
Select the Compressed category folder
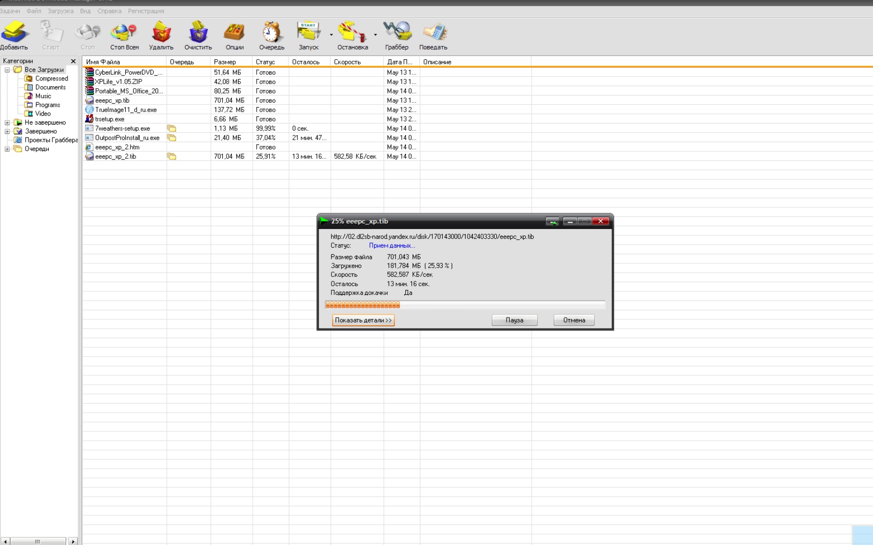51,79
